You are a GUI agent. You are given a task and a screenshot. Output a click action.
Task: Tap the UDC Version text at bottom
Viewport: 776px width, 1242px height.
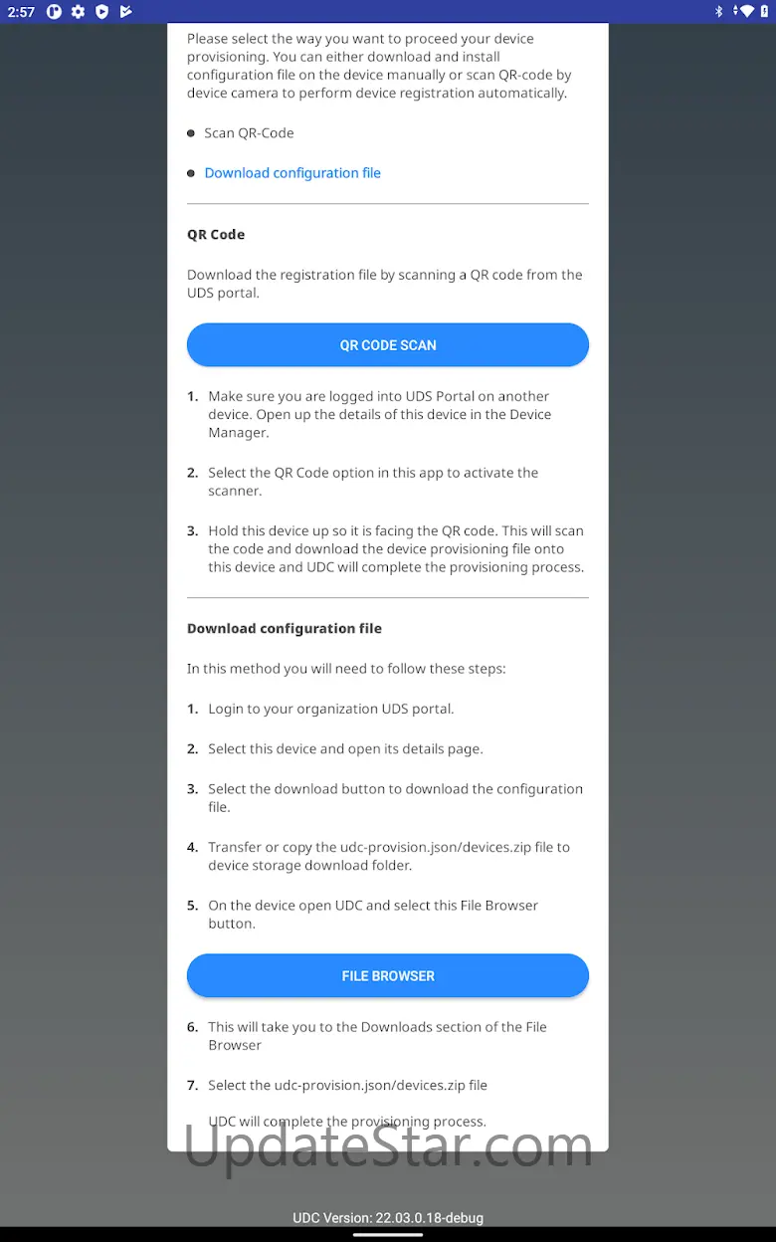click(x=388, y=1217)
